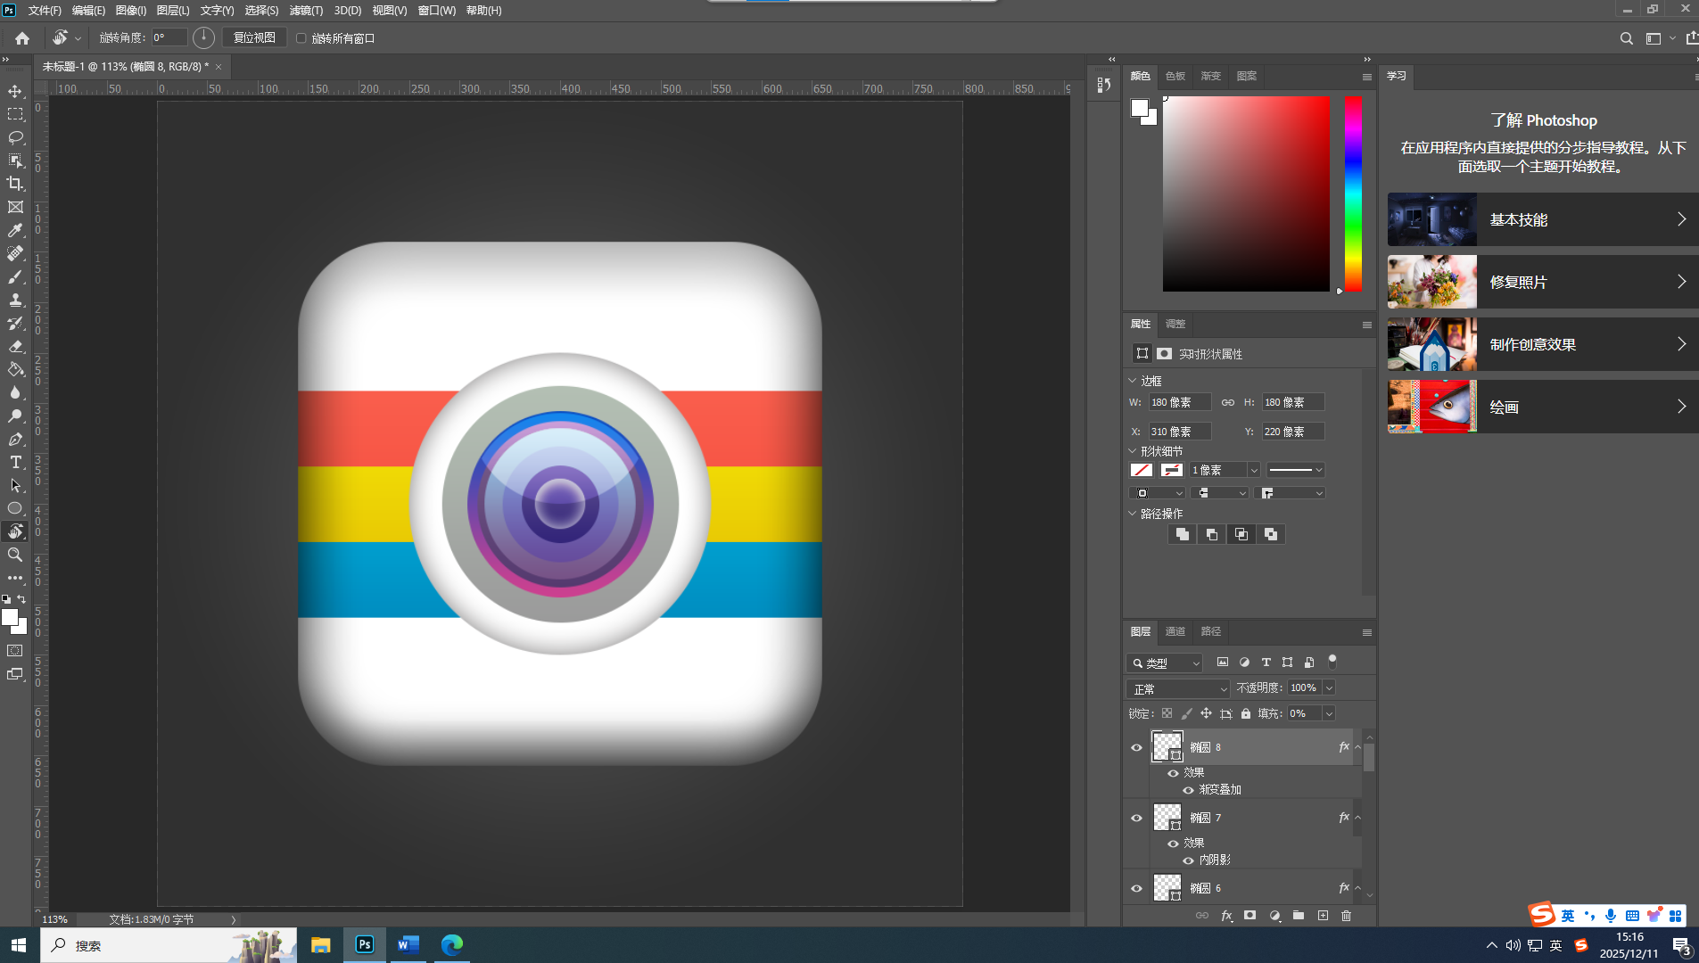Click the width W input field

[1179, 402]
